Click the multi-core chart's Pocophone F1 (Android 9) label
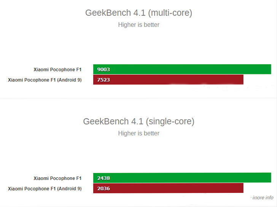The image size is (277, 207). pos(45,80)
